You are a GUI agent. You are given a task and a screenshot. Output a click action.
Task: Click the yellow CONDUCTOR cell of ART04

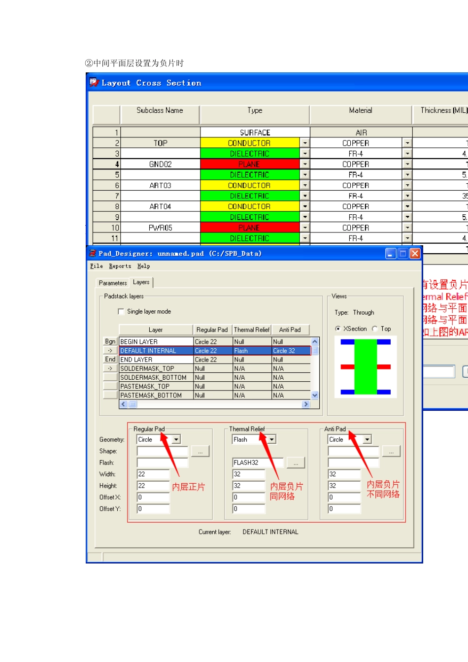pyautogui.click(x=250, y=207)
